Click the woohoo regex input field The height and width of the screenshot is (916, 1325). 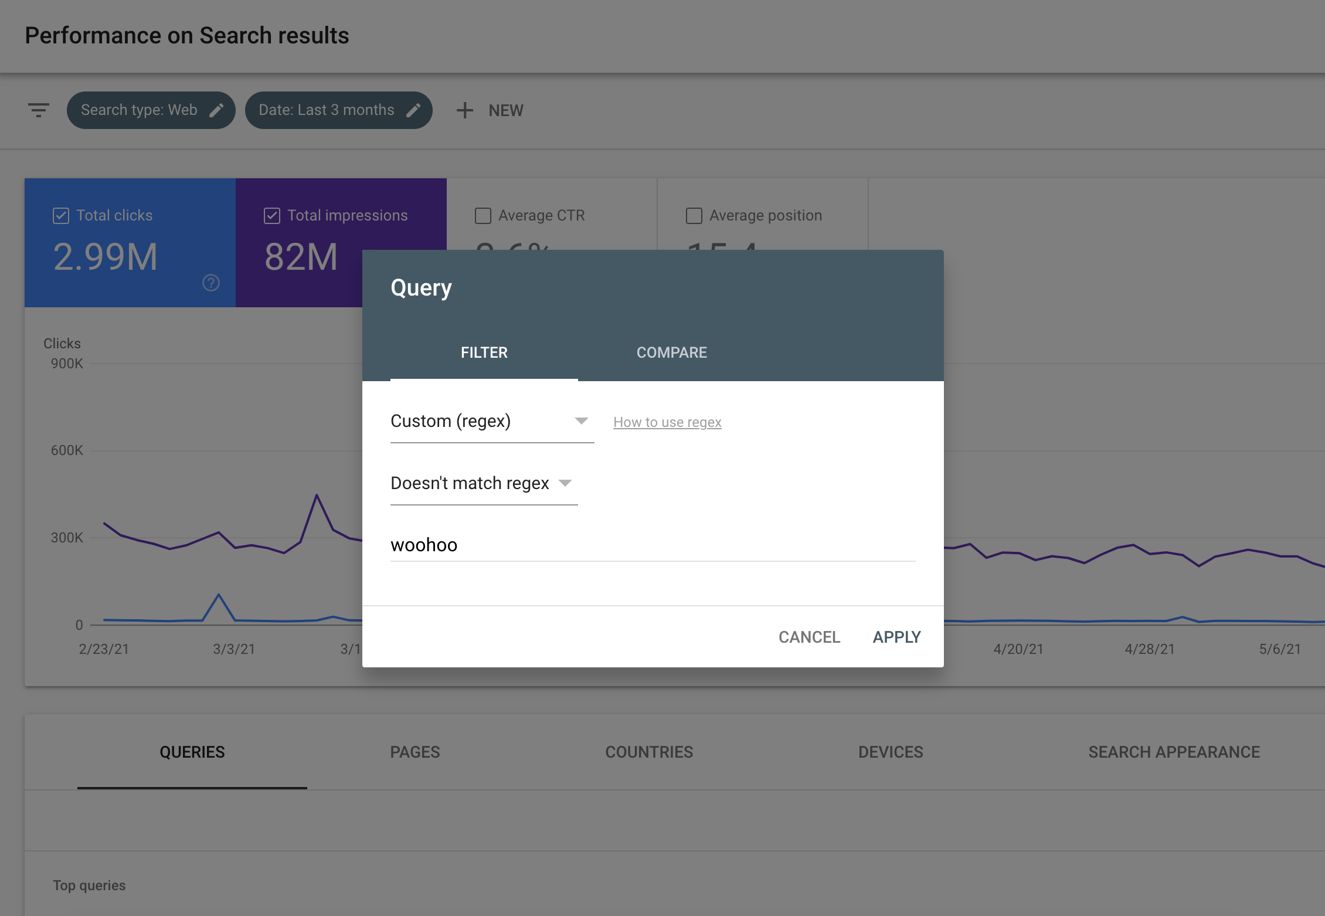[653, 545]
